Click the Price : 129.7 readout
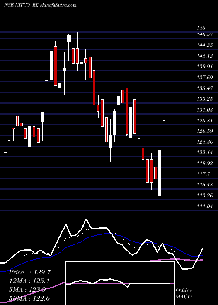This screenshot has width=218, height=305. click(30, 272)
